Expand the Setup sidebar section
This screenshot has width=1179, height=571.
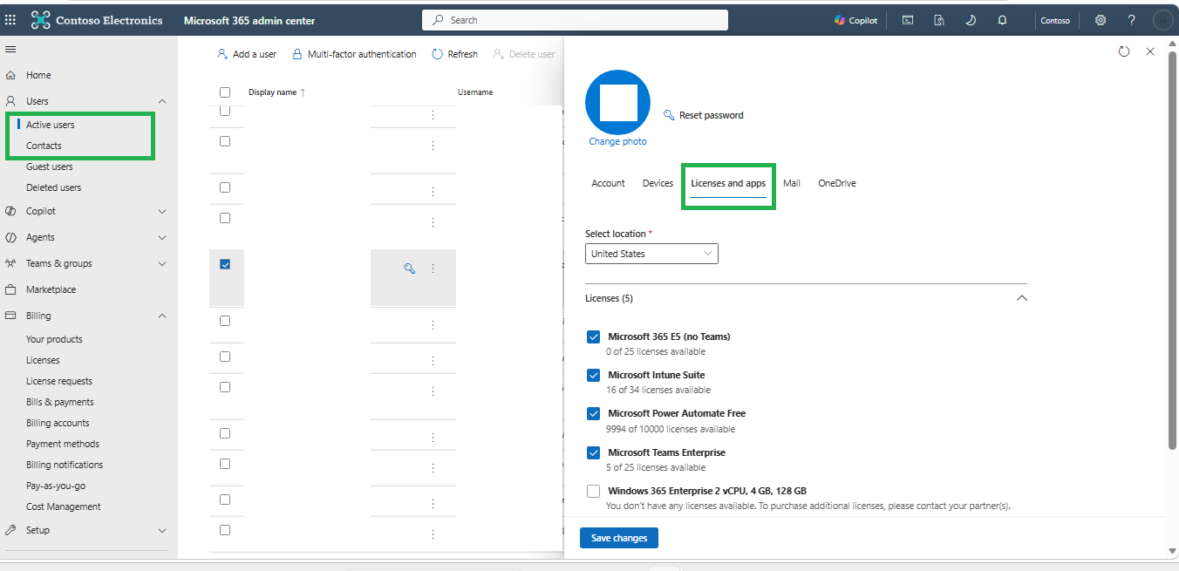[162, 530]
